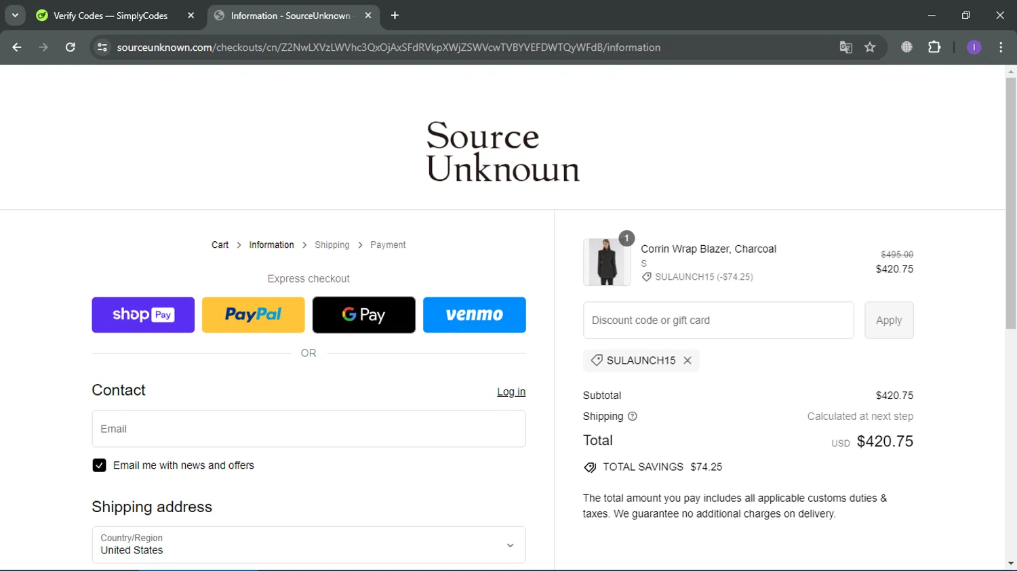This screenshot has height=571, width=1017.
Task: Click the Apply discount button
Action: 889,320
